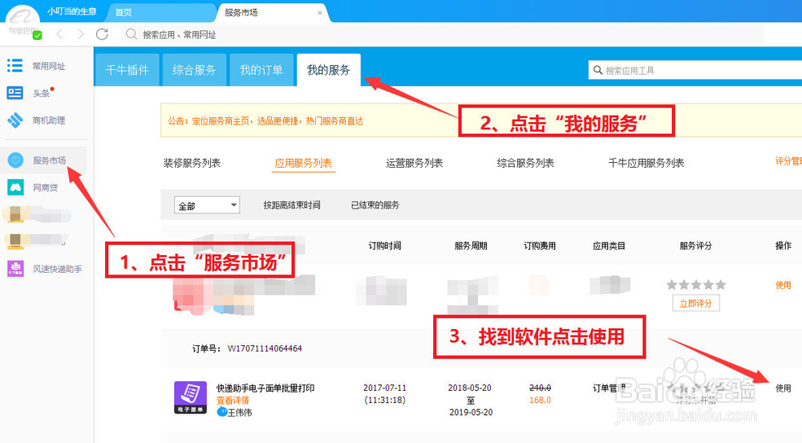Click the back navigation arrow
This screenshot has width=802, height=443.
coord(59,35)
